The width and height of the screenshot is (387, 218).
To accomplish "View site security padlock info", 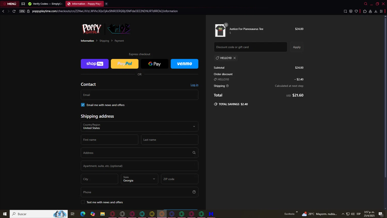I will click(x=28, y=11).
